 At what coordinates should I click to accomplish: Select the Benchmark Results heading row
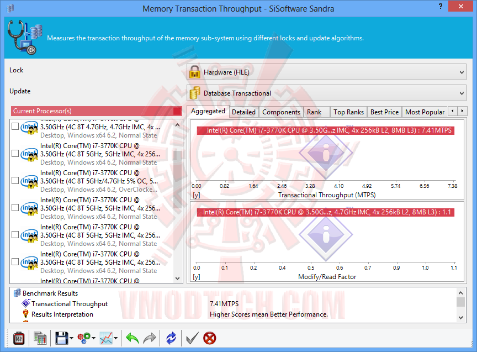click(234, 293)
